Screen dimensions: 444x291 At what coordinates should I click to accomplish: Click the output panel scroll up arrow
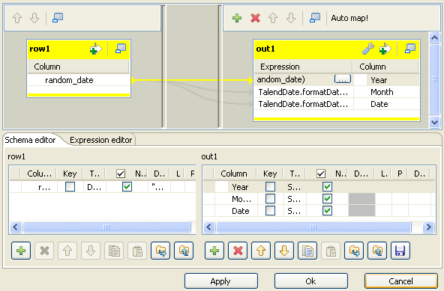click(x=434, y=37)
